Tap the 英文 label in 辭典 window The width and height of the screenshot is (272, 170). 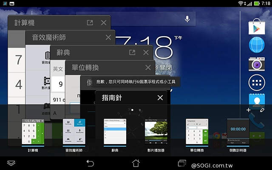coord(58,69)
